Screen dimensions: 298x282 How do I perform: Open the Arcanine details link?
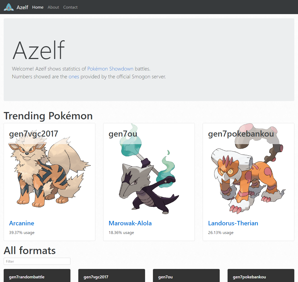tap(22, 223)
